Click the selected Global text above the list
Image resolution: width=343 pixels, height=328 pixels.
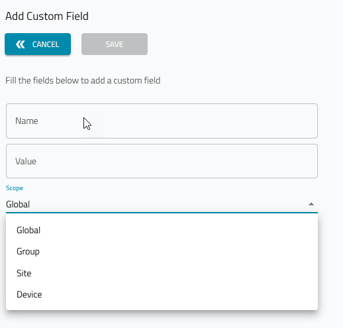click(x=18, y=204)
